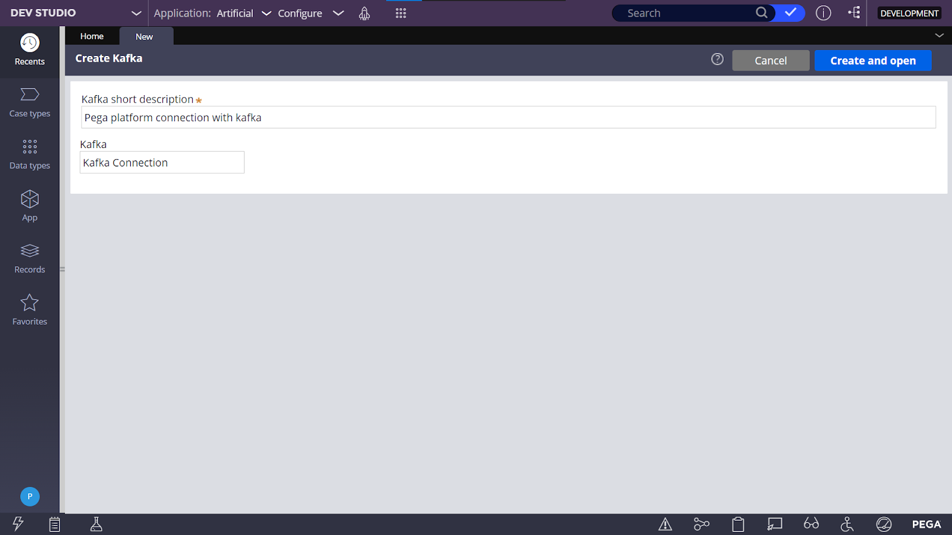Open the accessibility wheelchair icon
Viewport: 952px width, 535px height.
point(847,524)
